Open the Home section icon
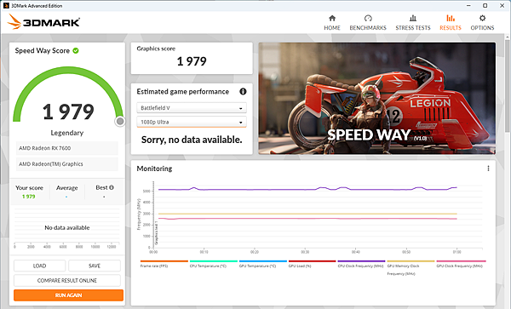511x309 pixels. click(x=332, y=18)
